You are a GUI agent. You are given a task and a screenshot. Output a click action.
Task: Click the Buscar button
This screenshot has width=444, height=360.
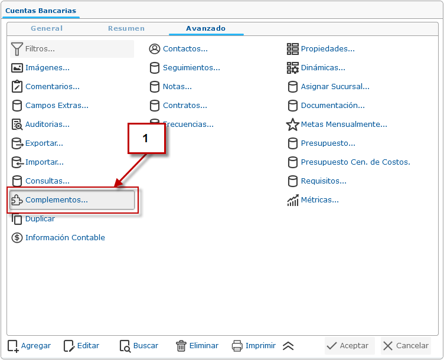tap(139, 346)
